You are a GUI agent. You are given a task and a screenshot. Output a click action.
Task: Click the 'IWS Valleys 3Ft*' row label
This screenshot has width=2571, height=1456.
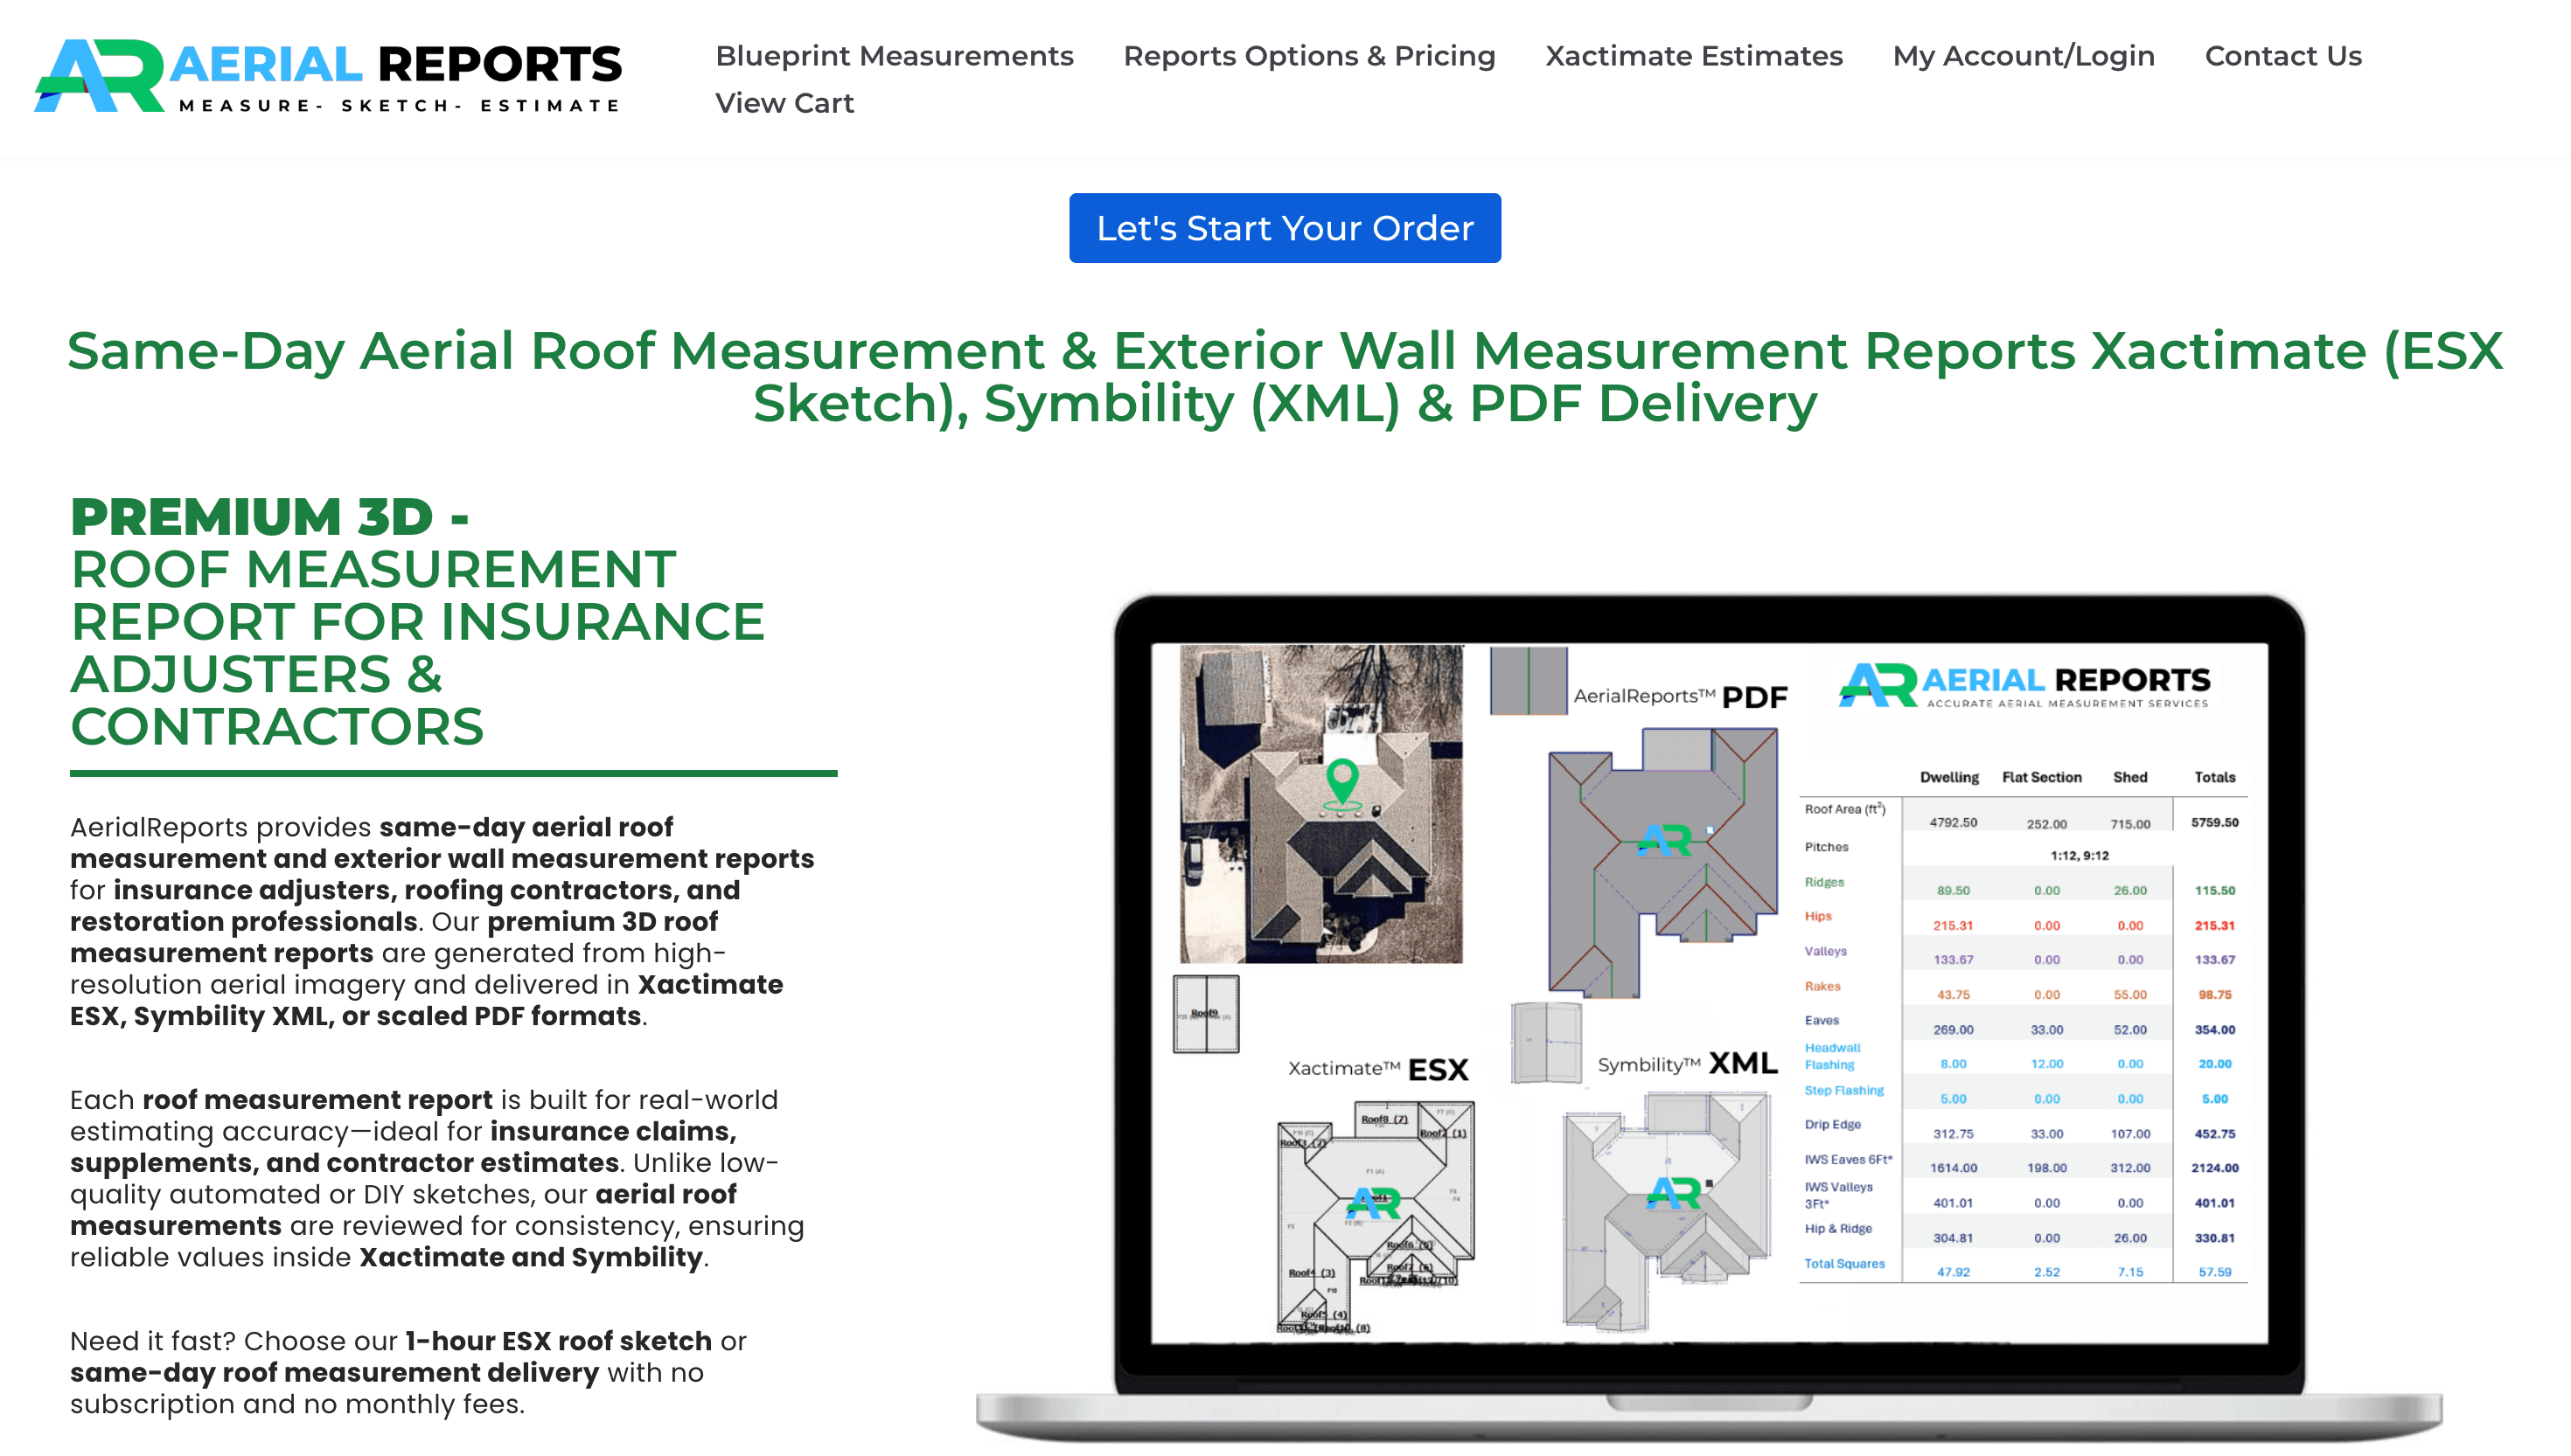(x=1837, y=1195)
